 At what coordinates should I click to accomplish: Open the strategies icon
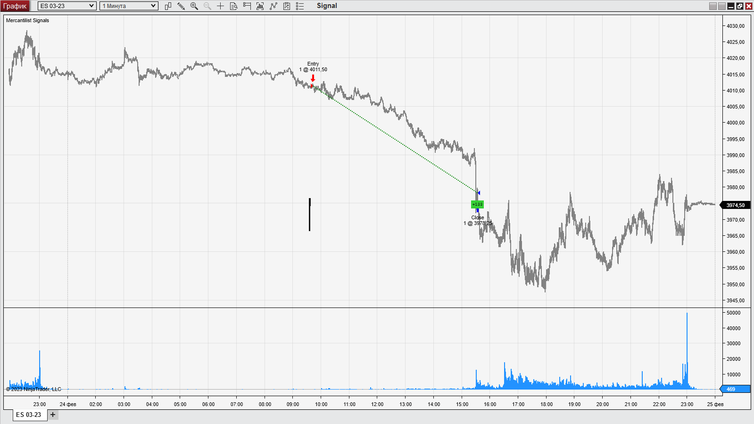point(273,6)
